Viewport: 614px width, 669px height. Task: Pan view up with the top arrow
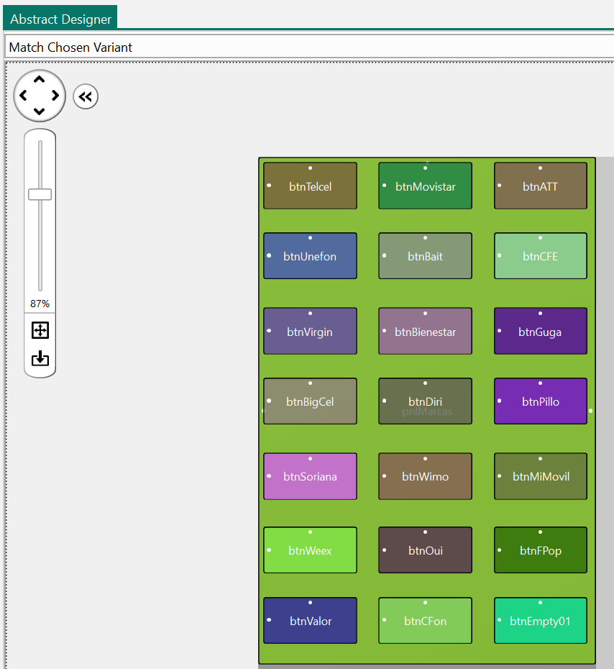[40, 79]
